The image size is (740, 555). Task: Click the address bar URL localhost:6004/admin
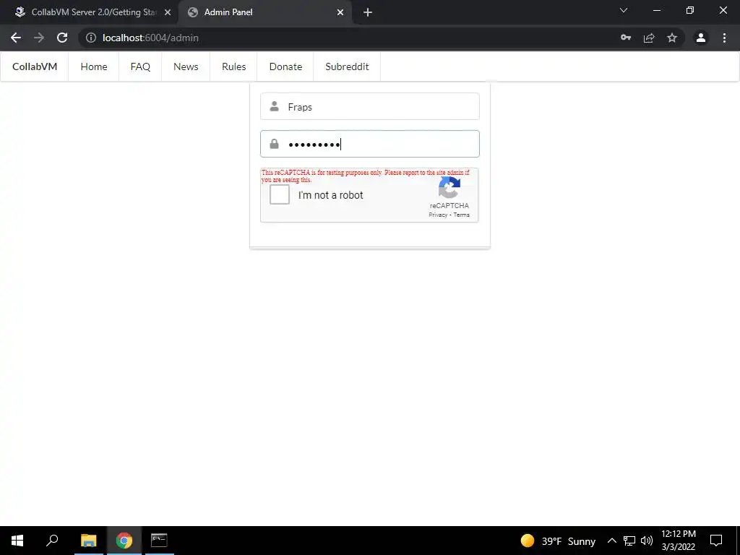150,38
